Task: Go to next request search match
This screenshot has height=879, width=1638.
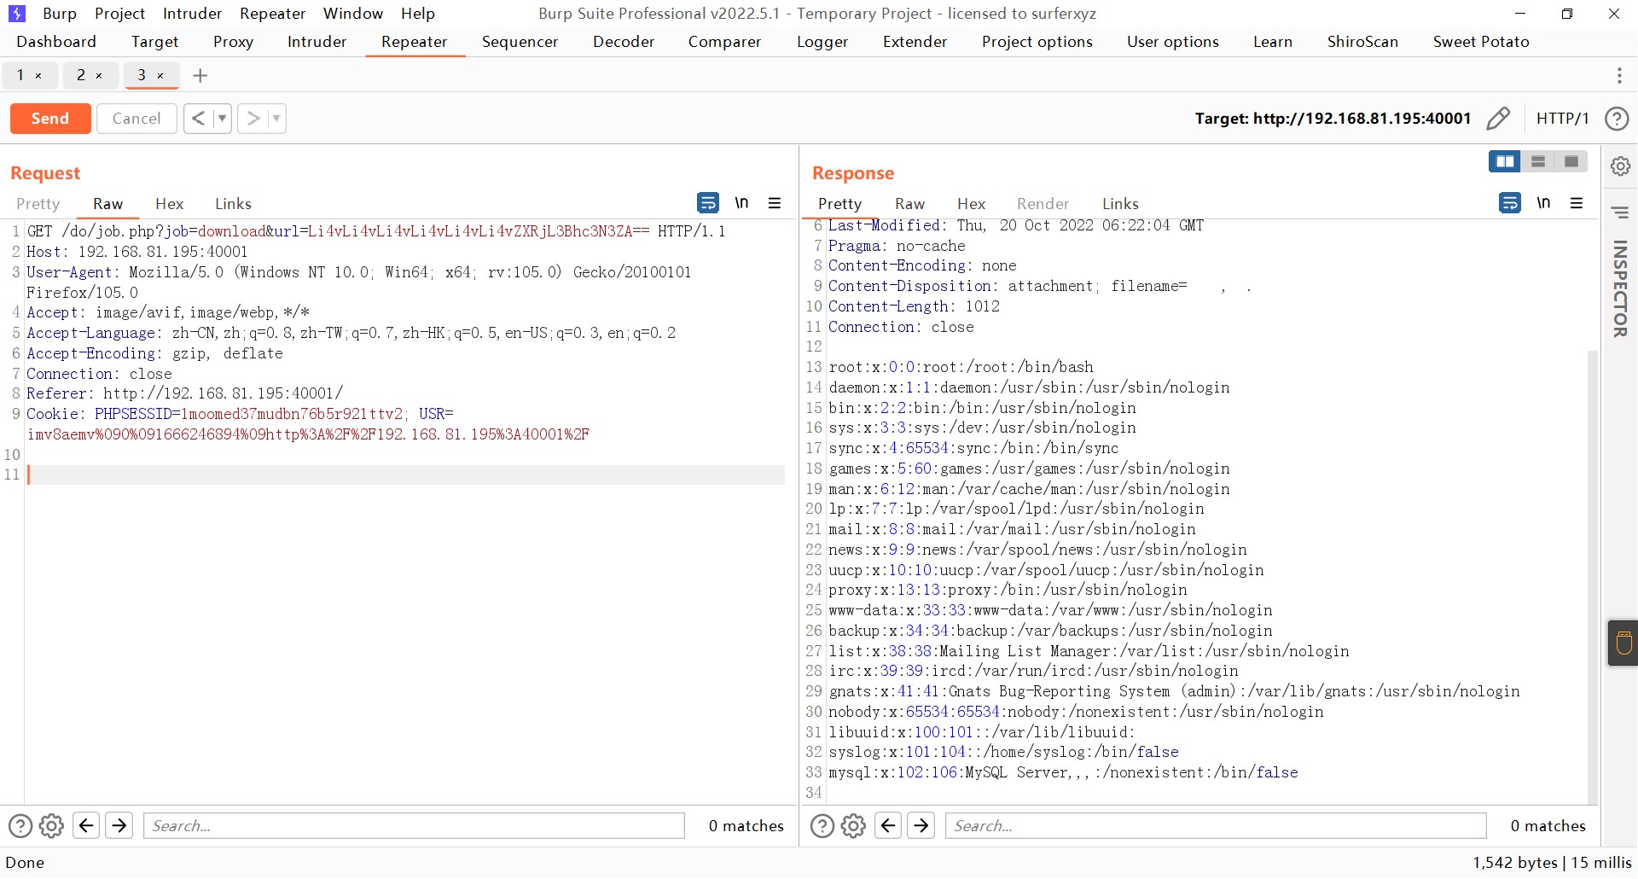Action: click(119, 825)
